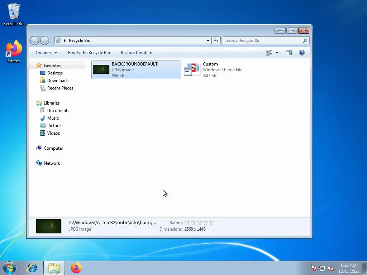Launch Internet Explorer from taskbar
This screenshot has height=275, width=367.
pos(32,268)
